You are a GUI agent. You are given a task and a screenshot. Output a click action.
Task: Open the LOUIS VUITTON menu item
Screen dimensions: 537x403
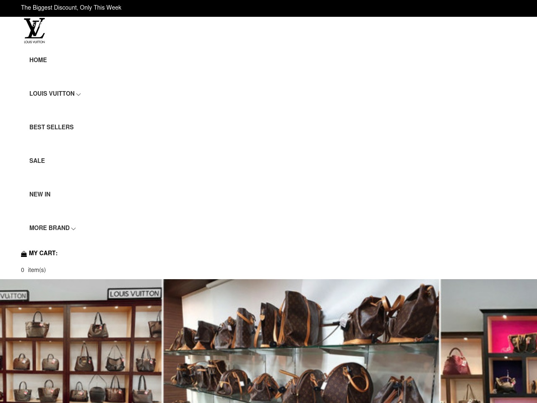52,94
